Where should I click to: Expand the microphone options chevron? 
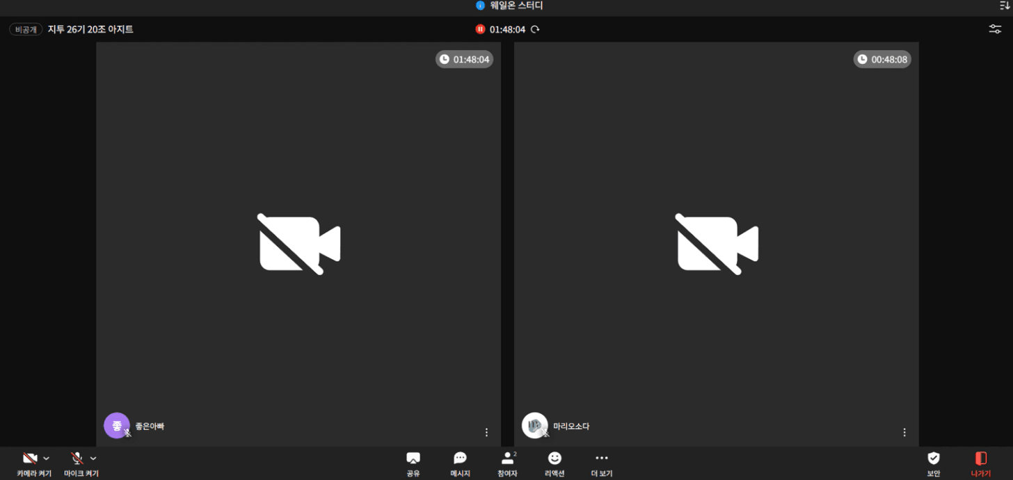(93, 458)
